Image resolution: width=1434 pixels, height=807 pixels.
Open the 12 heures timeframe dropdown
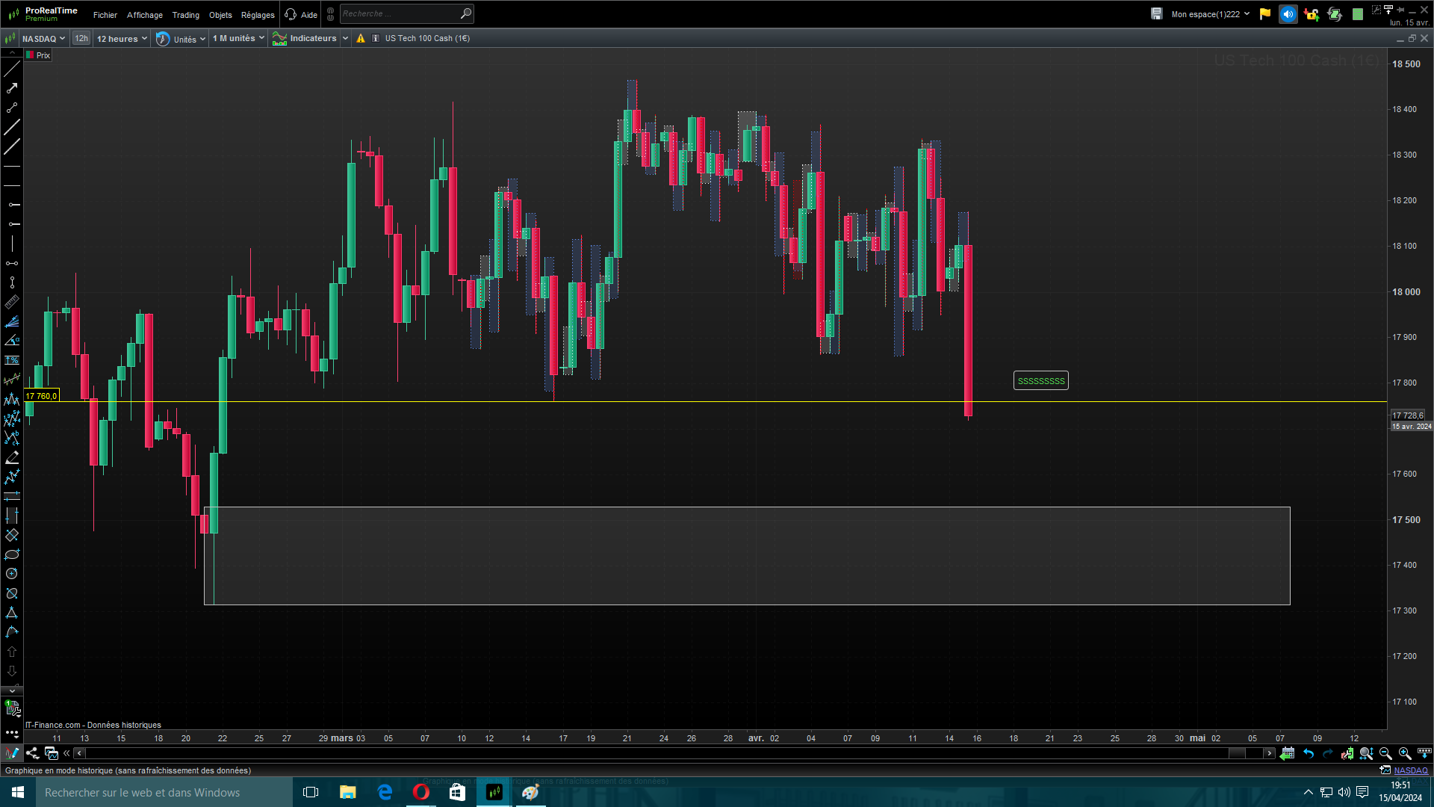point(121,38)
